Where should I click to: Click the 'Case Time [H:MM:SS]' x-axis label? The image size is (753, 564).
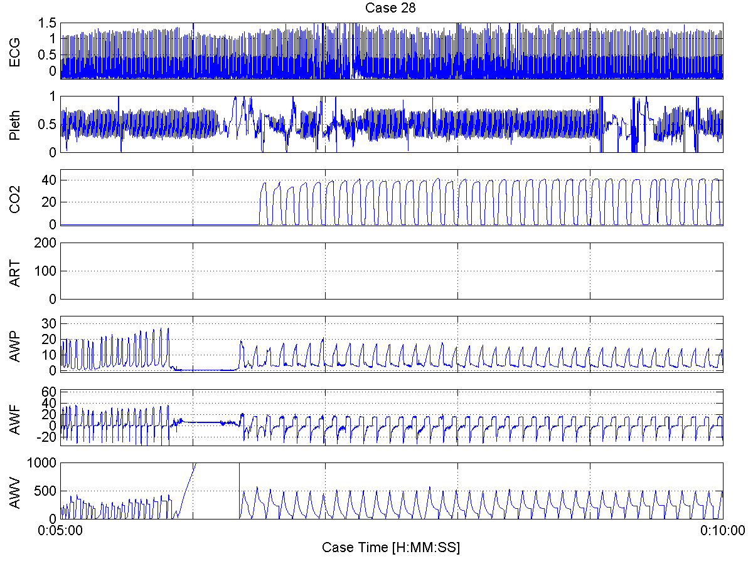click(391, 548)
